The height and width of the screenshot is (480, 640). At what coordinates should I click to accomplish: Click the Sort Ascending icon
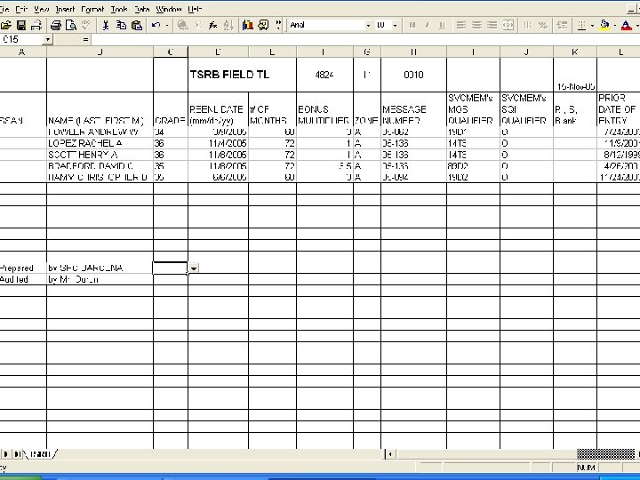(228, 25)
